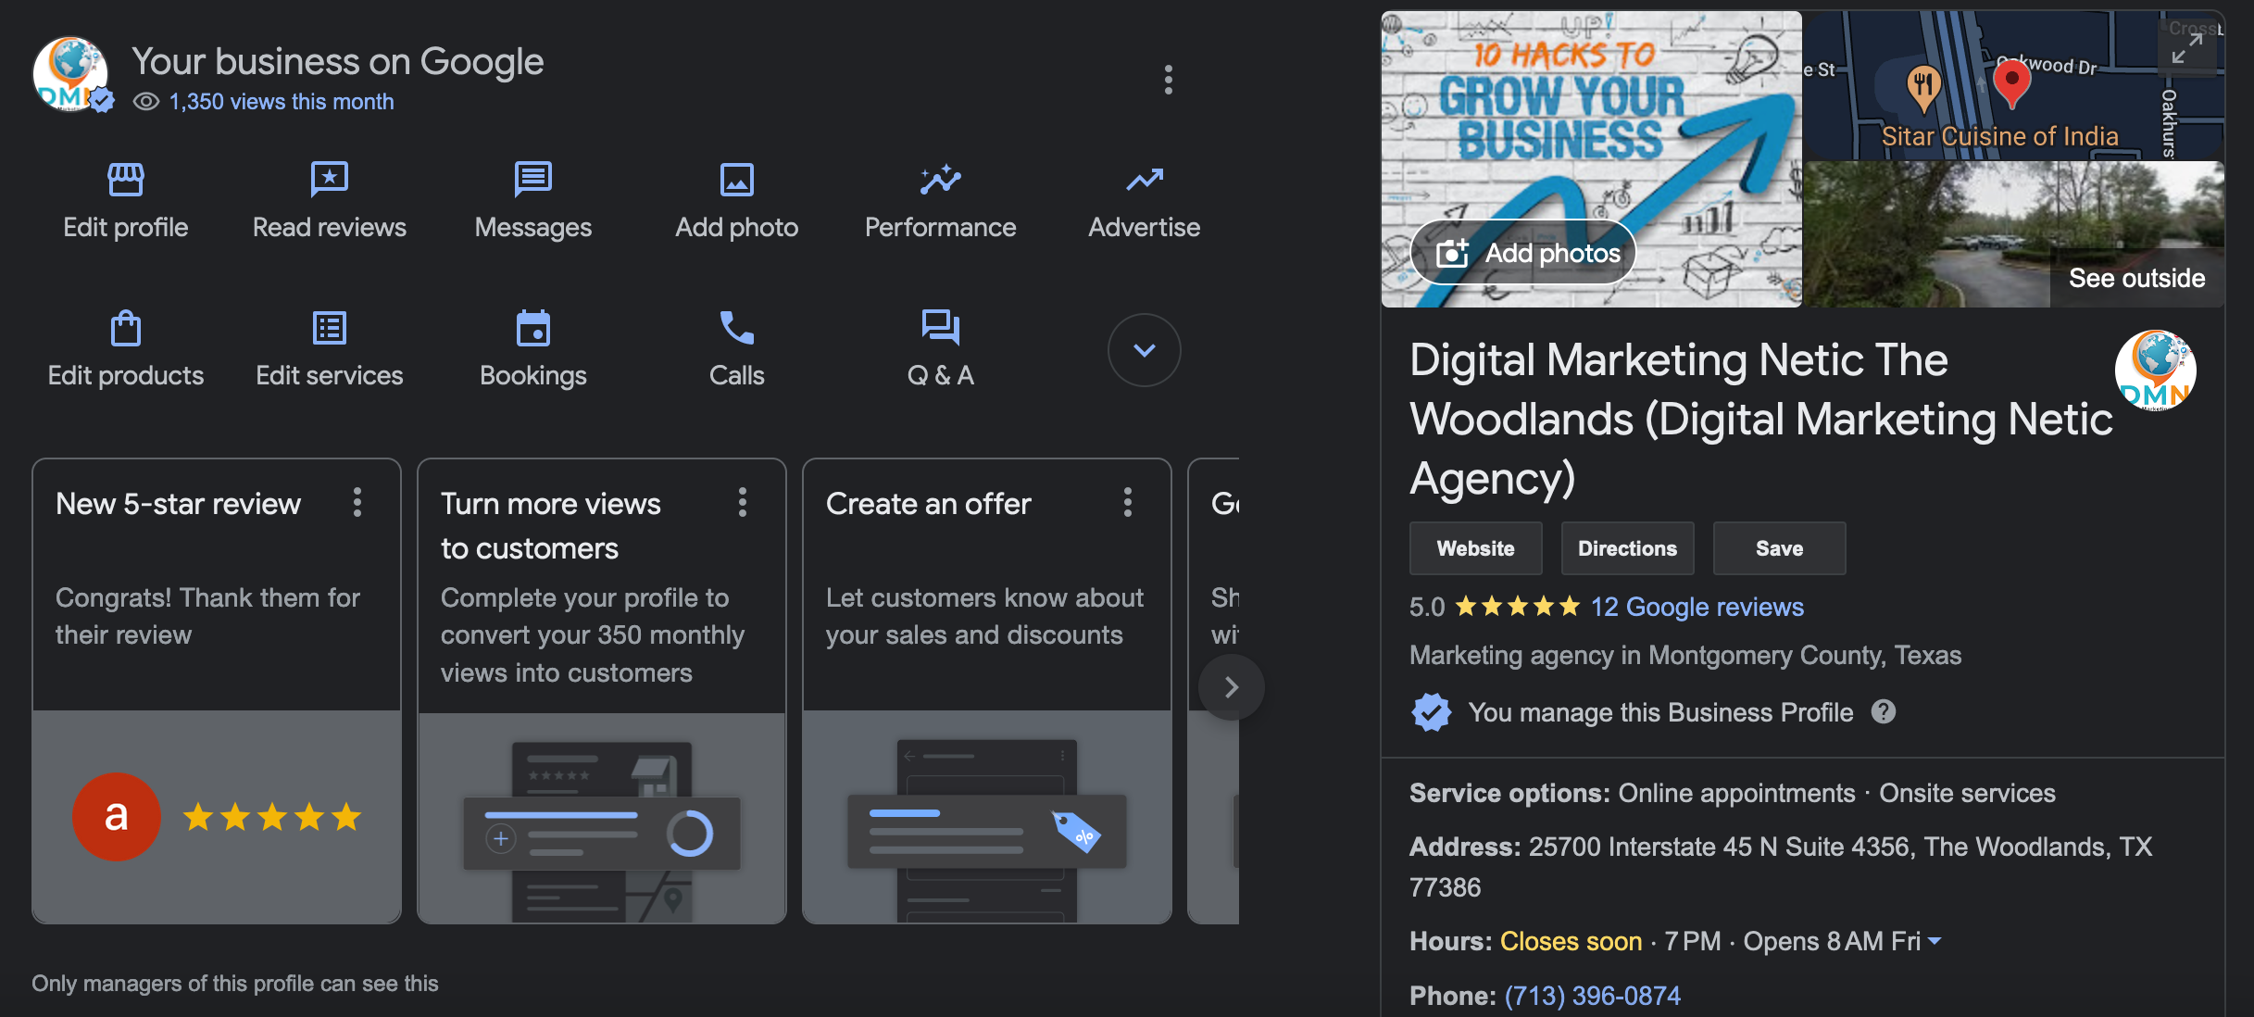2254x1017 pixels.
Task: Click 'Closes soon' hours text
Action: (1571, 941)
